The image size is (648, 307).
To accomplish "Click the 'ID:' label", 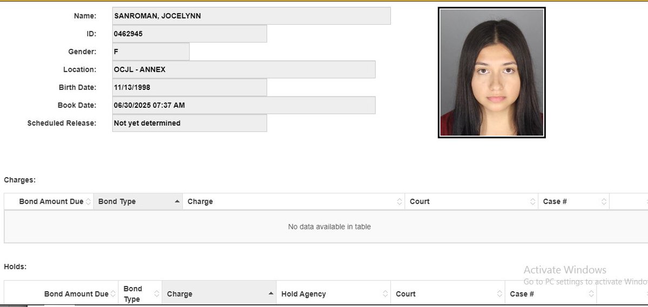I will (x=91, y=34).
